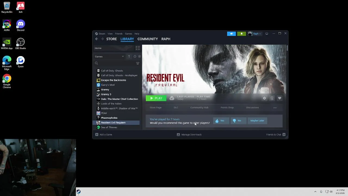Click the microphone tray icon

click(x=321, y=192)
